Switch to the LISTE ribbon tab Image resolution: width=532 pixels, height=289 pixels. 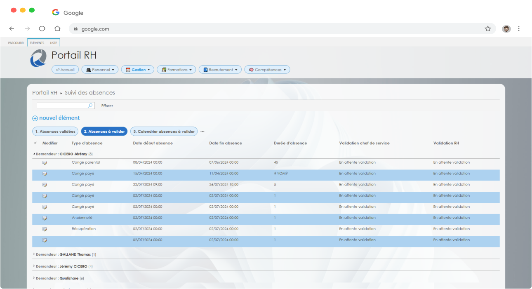pos(54,43)
